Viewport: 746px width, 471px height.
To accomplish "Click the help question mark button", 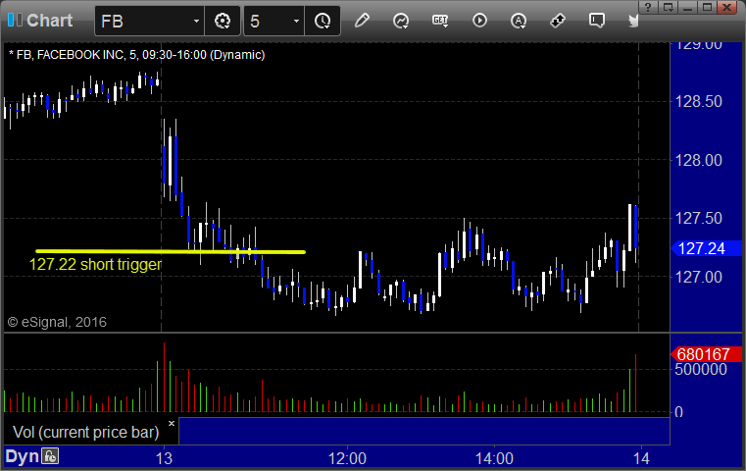I will point(648,7).
